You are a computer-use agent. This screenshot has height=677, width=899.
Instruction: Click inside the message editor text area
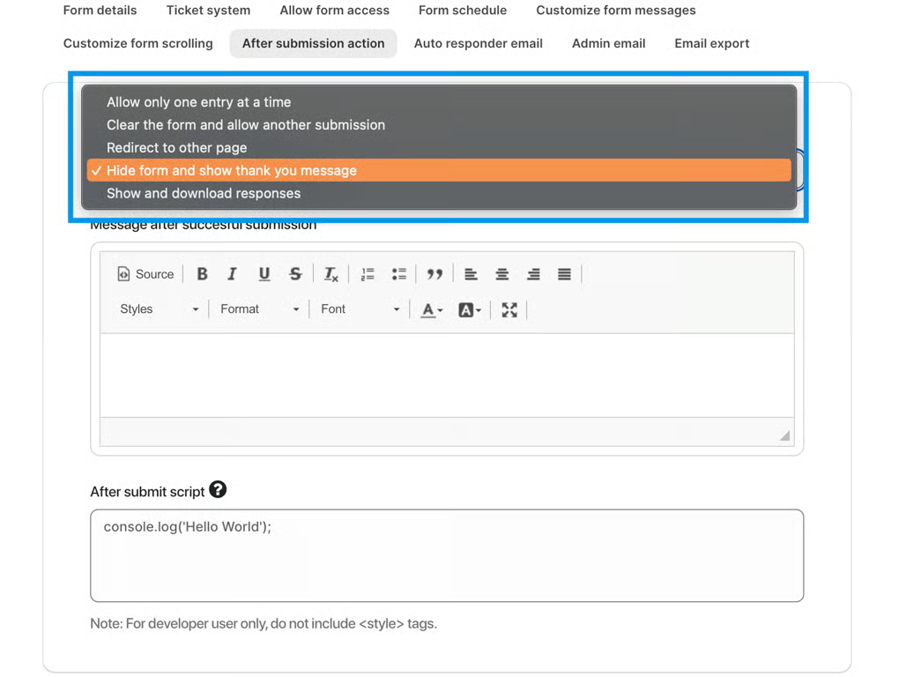coord(447,376)
